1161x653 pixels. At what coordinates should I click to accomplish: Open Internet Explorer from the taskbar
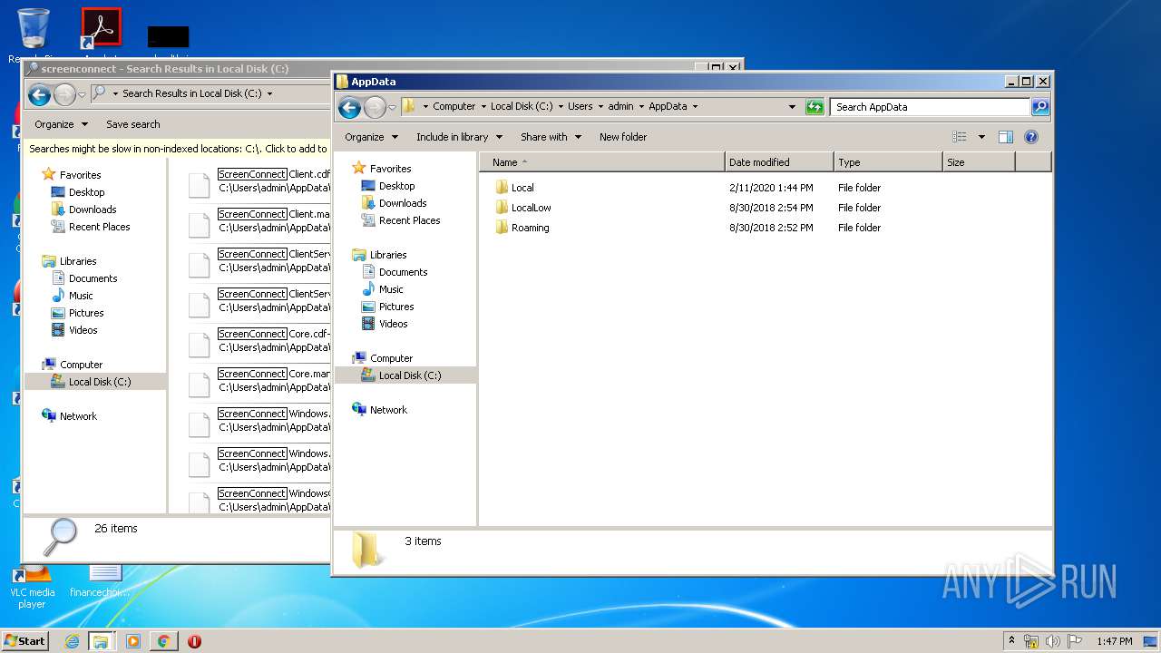click(x=72, y=641)
